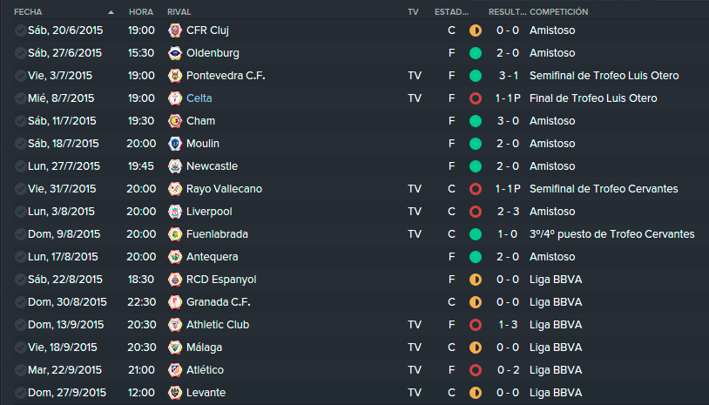
Task: Open the Celta team link
Action: (199, 98)
